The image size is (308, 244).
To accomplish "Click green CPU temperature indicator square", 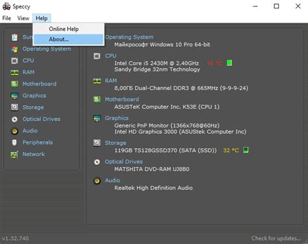I will [229, 63].
